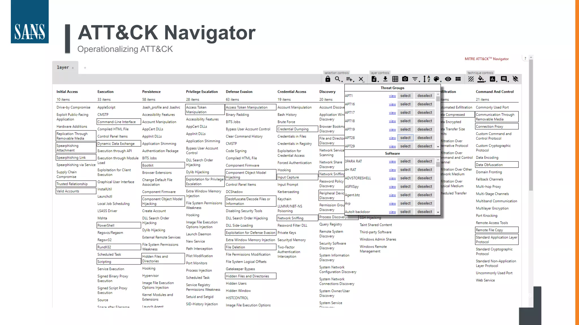Click the Command And Control tactic header
Image resolution: width=579 pixels, height=325 pixels.
click(494, 92)
